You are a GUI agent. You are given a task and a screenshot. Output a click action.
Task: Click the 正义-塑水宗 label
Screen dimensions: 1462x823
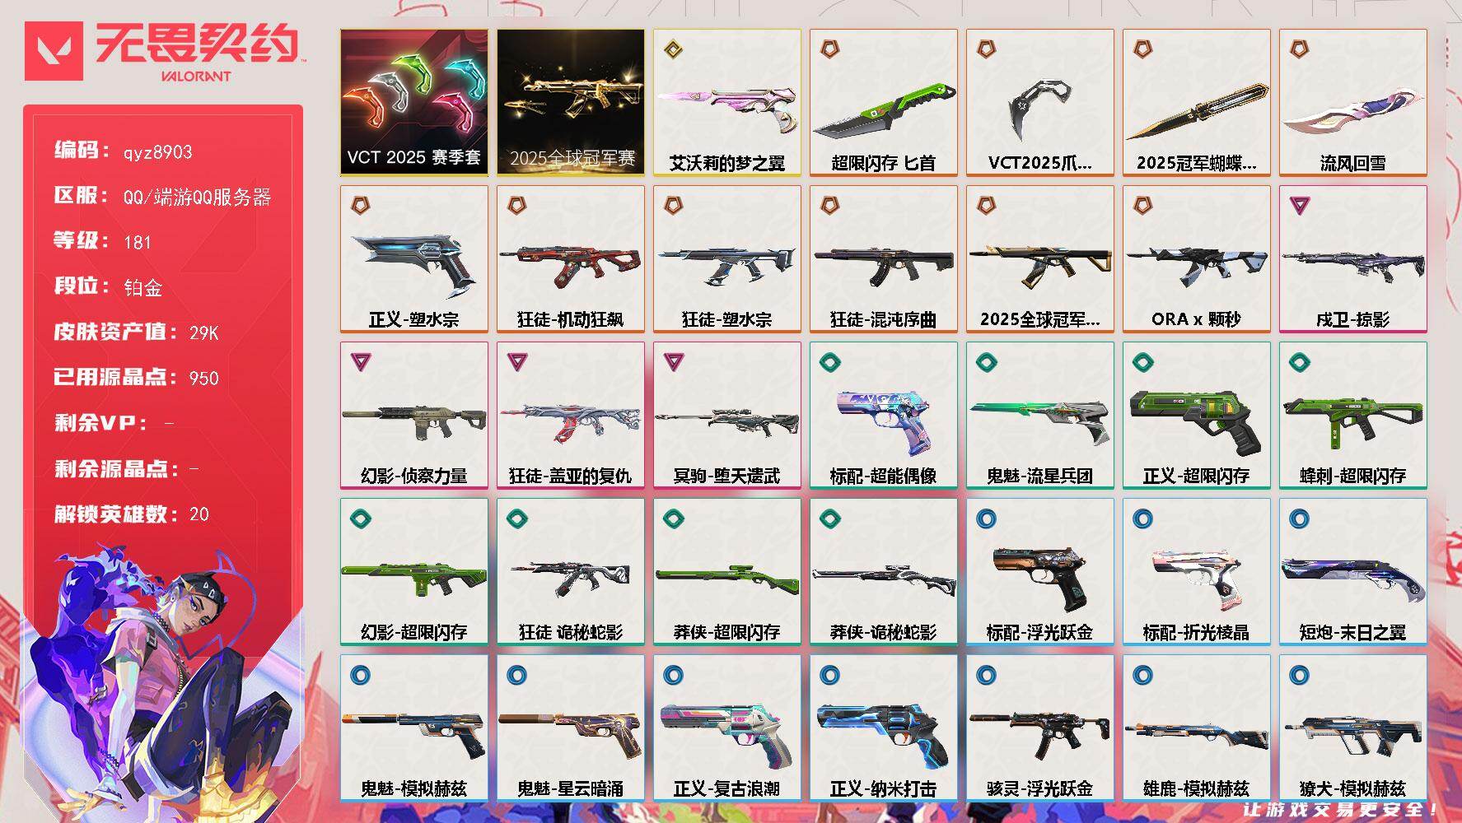413,319
